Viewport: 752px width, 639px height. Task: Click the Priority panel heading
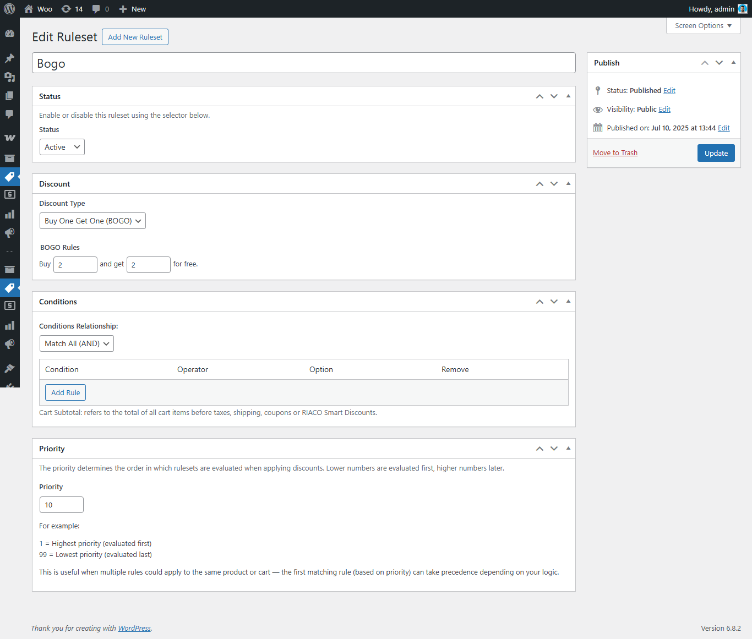(52, 449)
